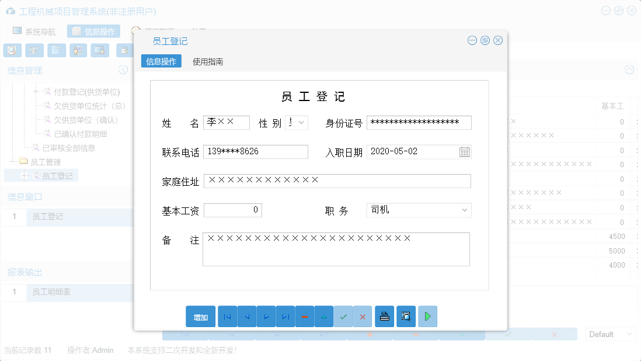Confirm changes with green checkmark icon
641x361 pixels.
tap(343, 316)
